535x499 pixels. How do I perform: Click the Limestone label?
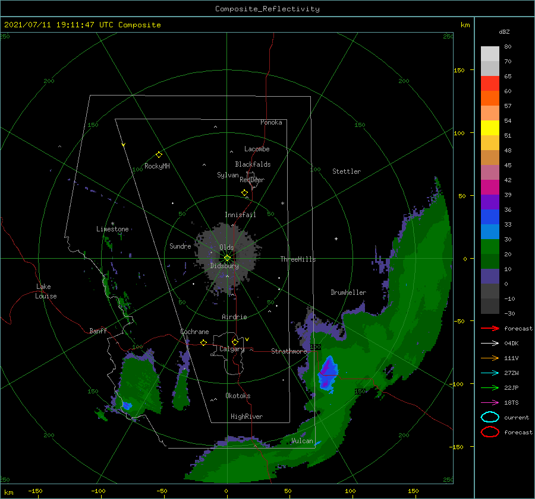click(x=112, y=229)
